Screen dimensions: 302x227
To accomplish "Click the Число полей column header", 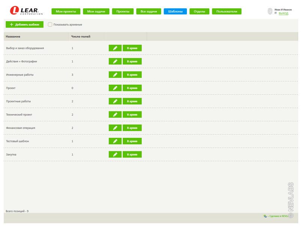I will coord(81,36).
